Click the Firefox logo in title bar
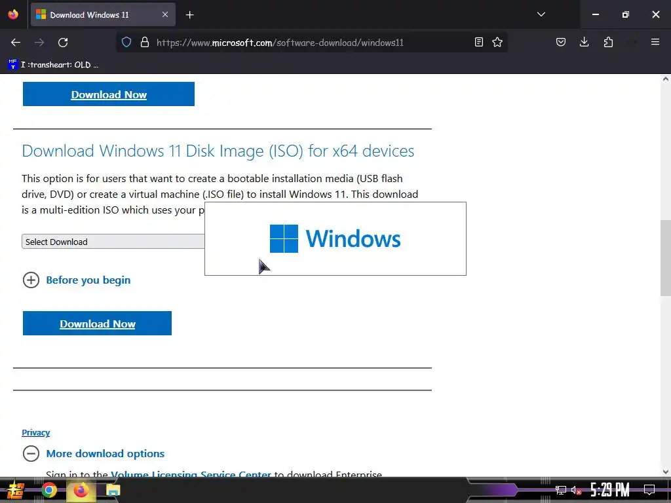The image size is (671, 503). click(x=13, y=14)
